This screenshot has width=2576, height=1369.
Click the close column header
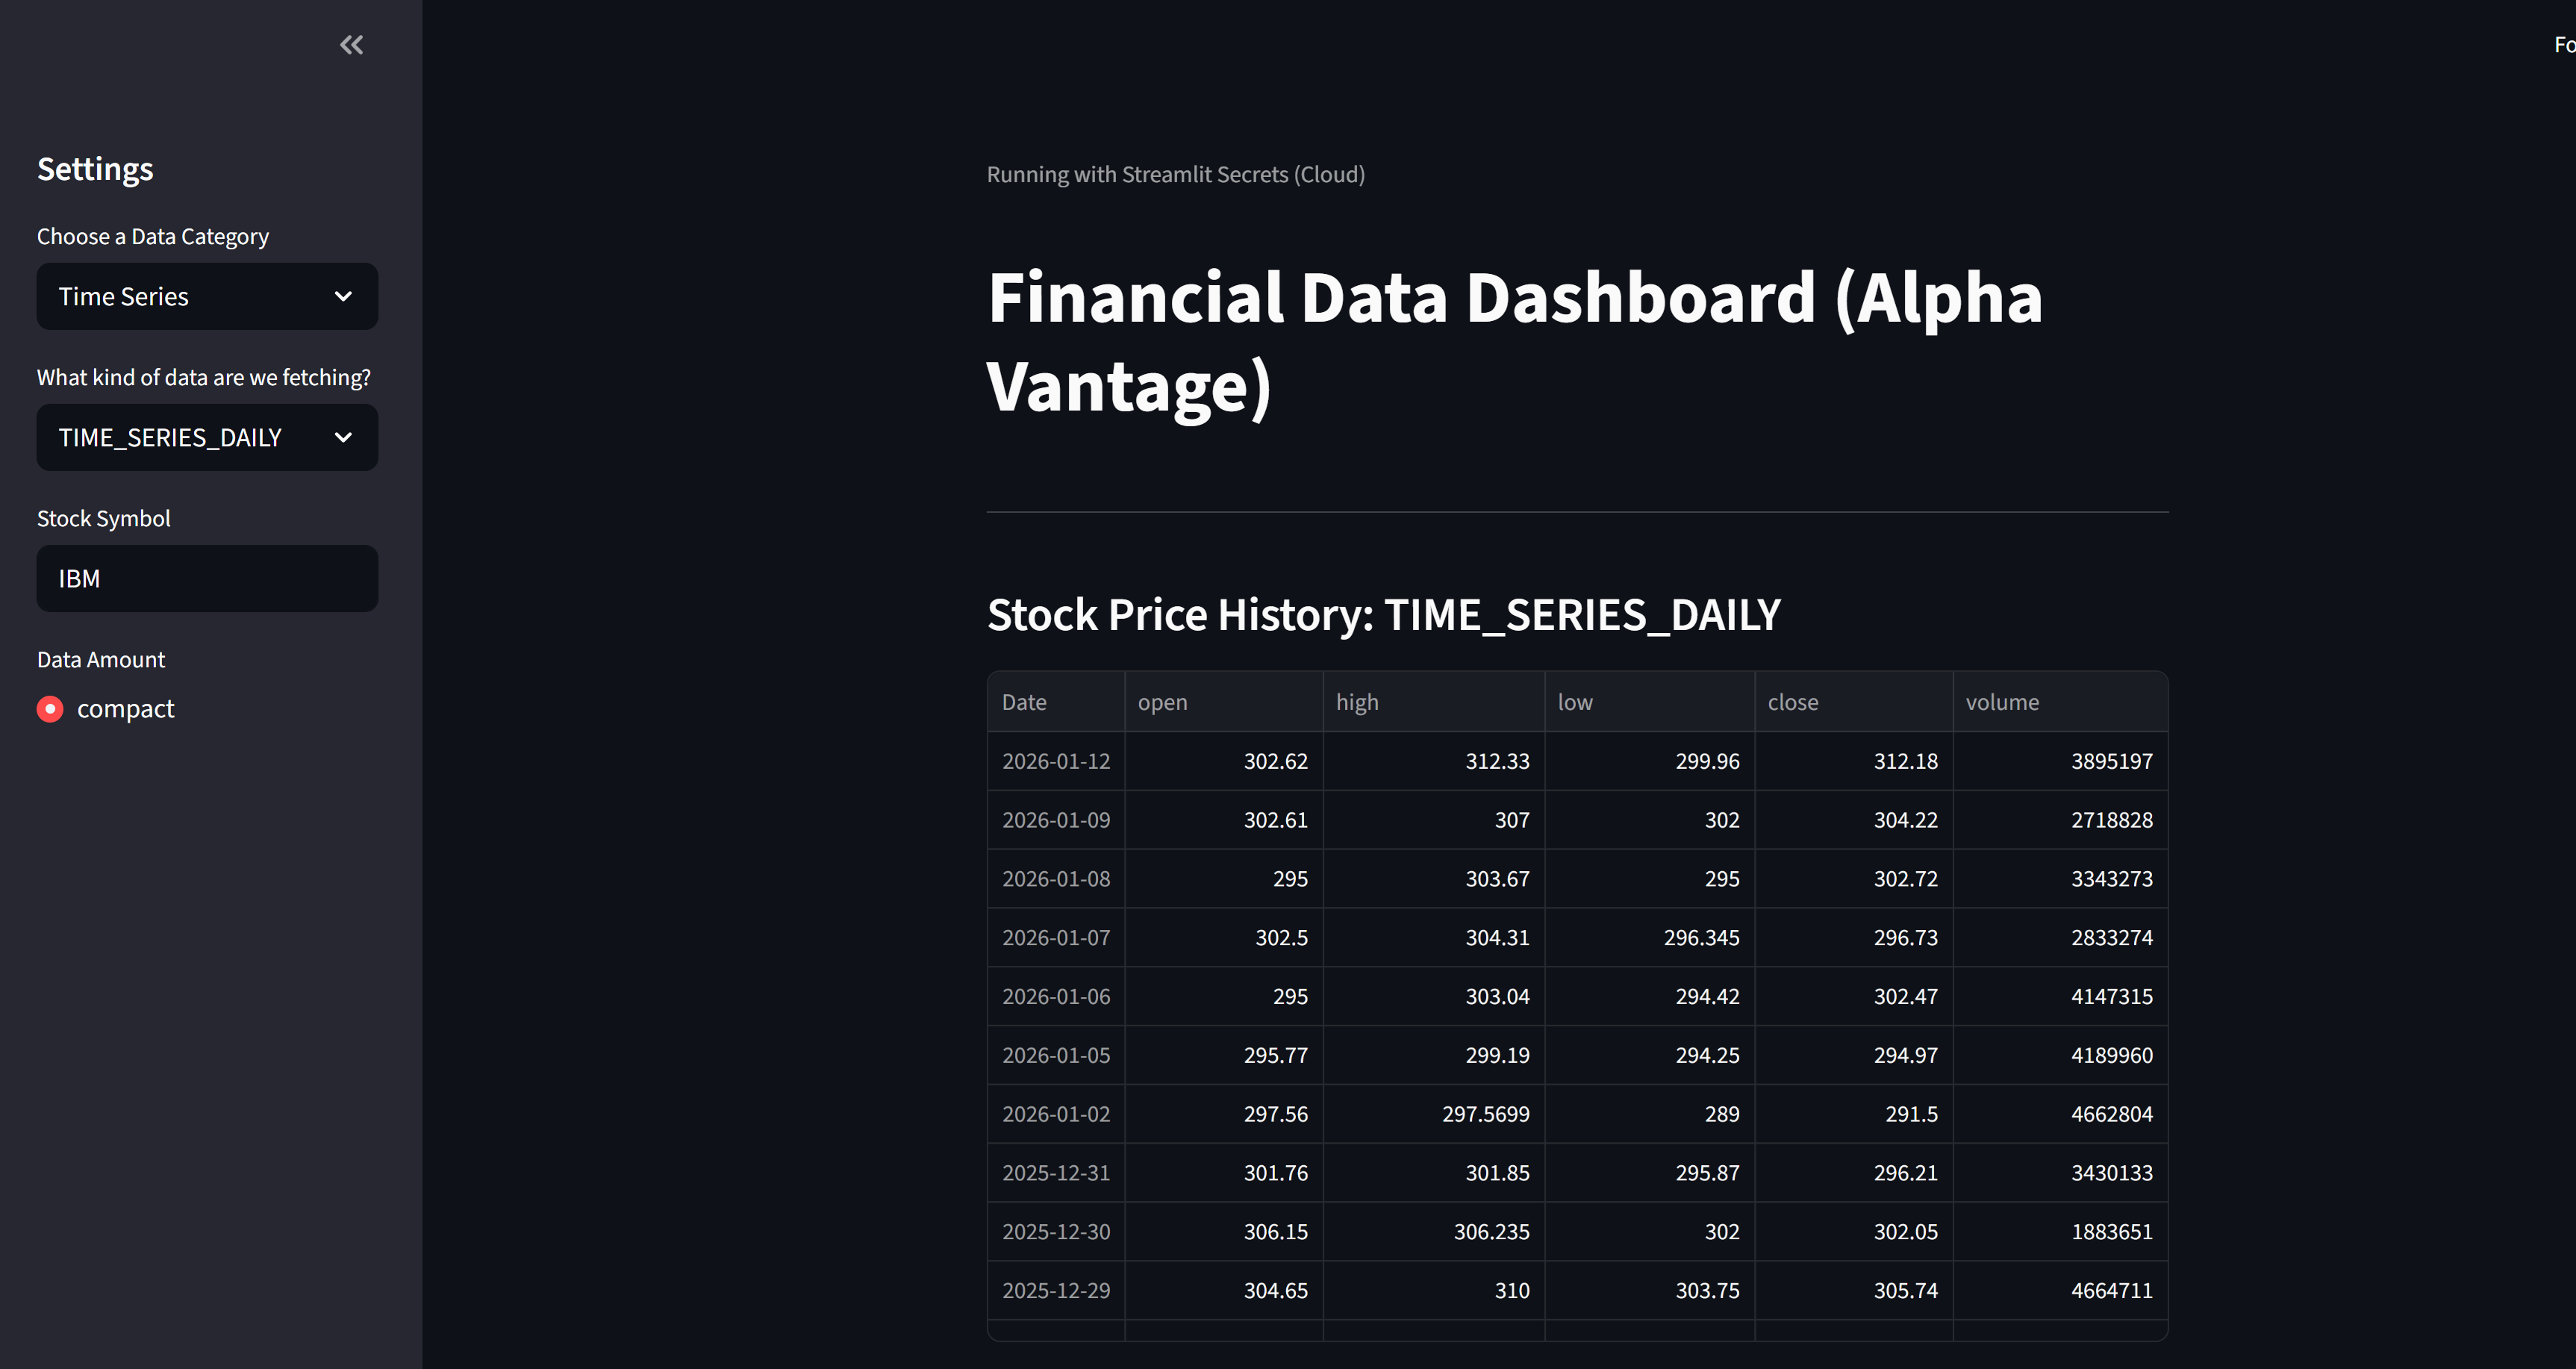1854,702
